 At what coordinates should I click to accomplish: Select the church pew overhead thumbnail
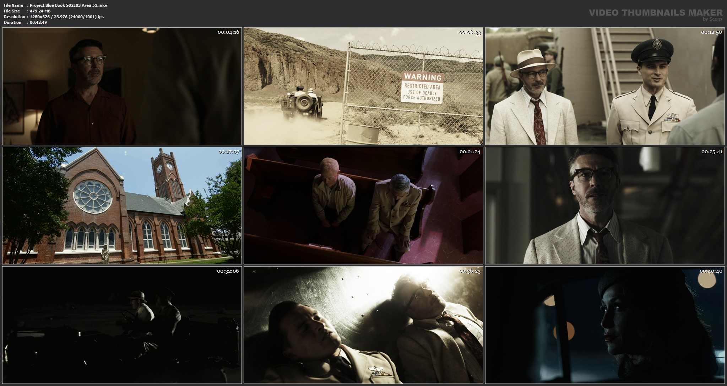point(363,206)
